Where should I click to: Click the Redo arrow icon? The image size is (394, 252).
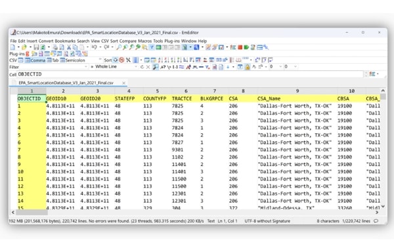pyautogui.click(x=106, y=47)
